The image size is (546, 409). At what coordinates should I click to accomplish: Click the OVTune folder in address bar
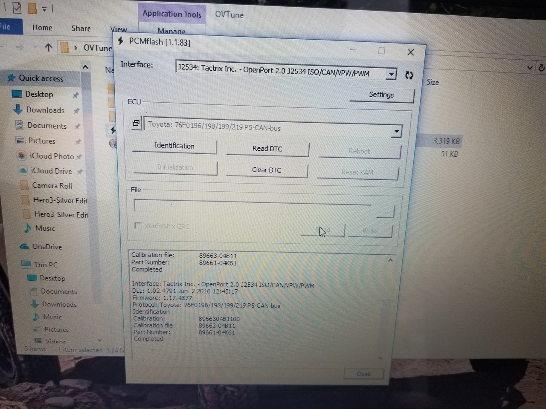tap(98, 48)
